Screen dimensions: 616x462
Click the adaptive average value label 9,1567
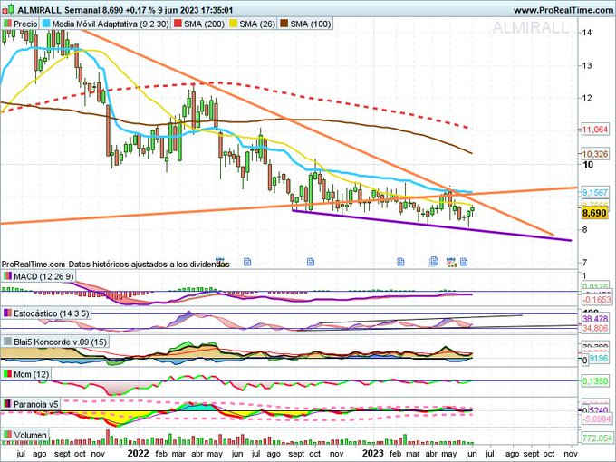point(595,192)
